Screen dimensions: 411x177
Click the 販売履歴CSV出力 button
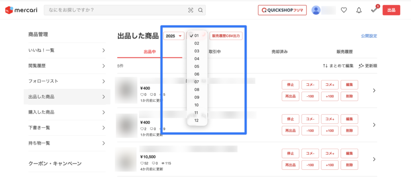pos(226,36)
